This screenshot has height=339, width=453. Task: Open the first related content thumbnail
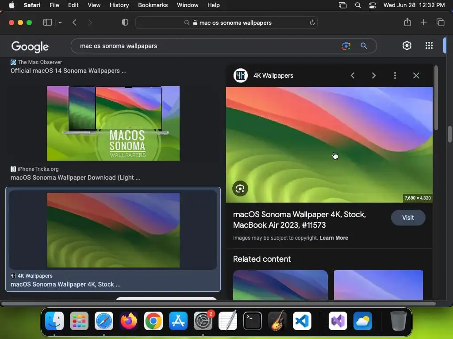pyautogui.click(x=280, y=285)
